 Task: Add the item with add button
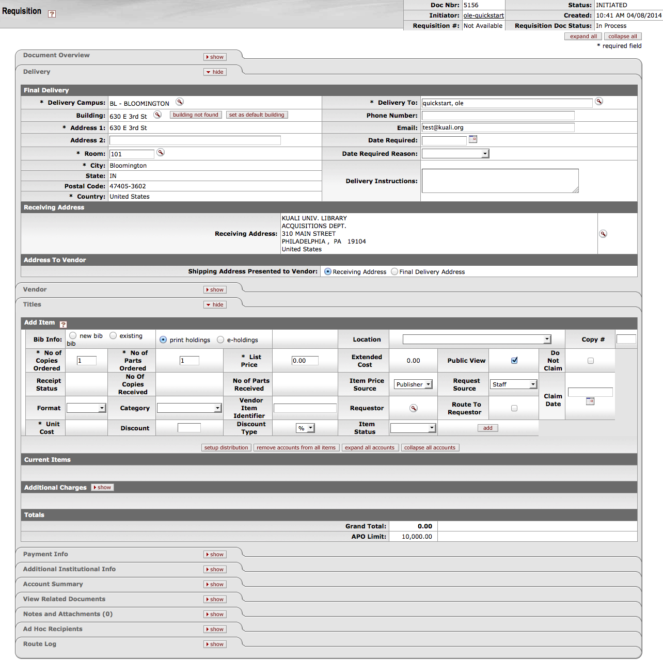coord(488,428)
